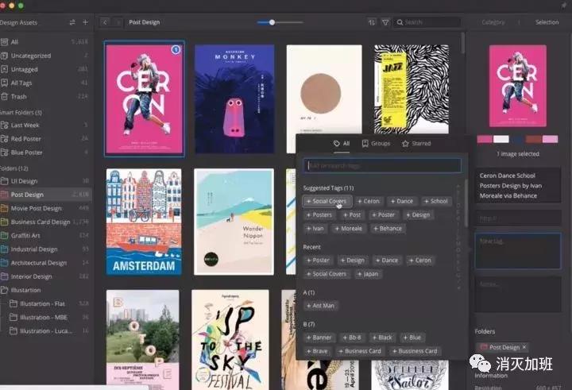Image resolution: width=572 pixels, height=390 pixels.
Task: Click the thumbnail size slider
Action: point(272,22)
